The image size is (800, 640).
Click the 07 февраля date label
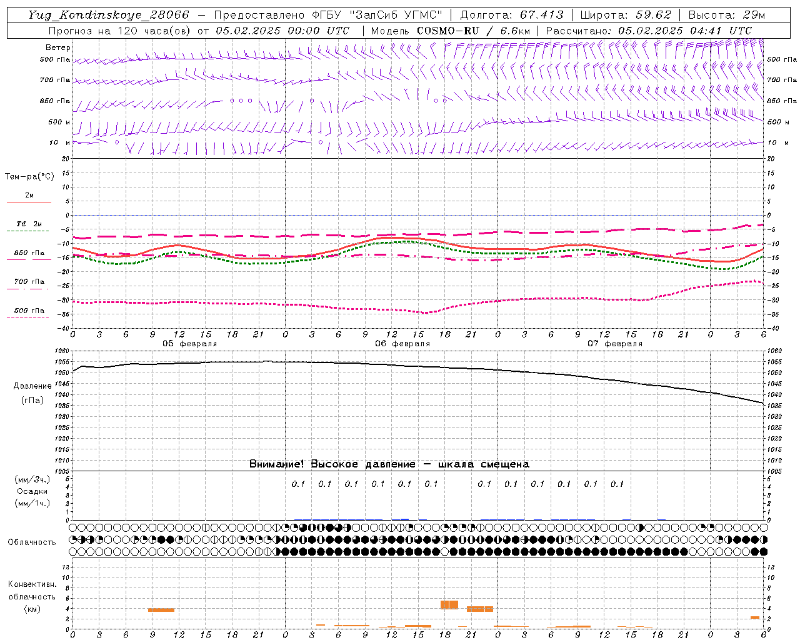[x=615, y=344]
